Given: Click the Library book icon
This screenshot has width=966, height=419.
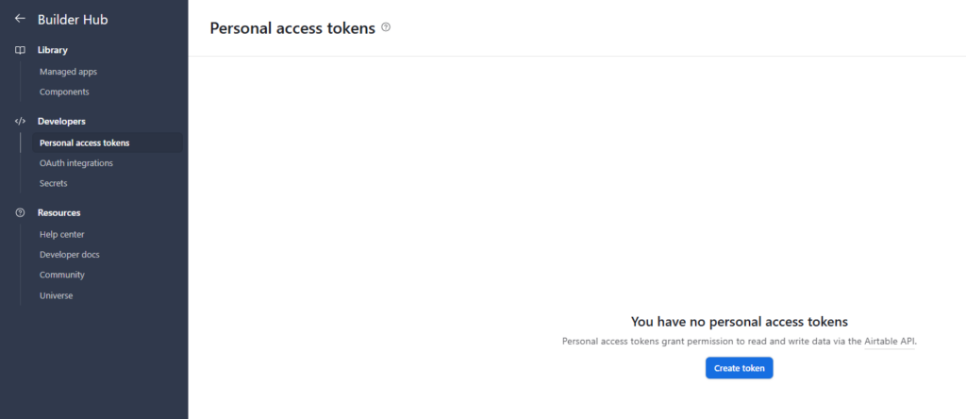Looking at the screenshot, I should click(x=20, y=50).
